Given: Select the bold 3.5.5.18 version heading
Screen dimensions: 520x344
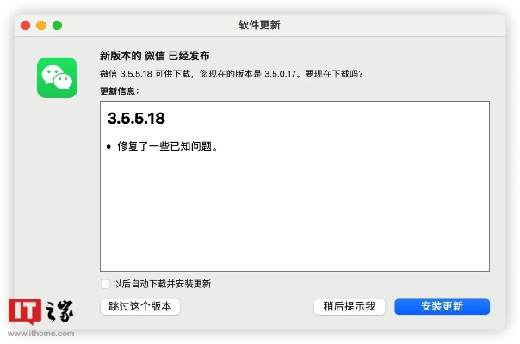Looking at the screenshot, I should pos(136,117).
